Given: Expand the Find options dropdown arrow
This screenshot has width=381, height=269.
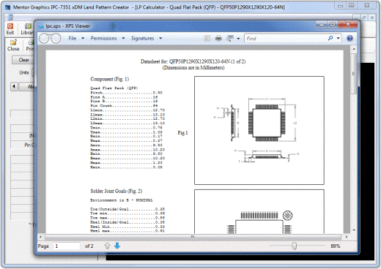Looking at the screenshot, I should coord(339,38).
